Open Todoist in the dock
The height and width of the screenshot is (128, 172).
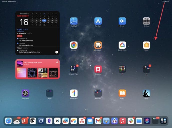point(25,121)
